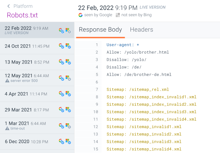Click the 'Sitemap: /sitemap_invalid1.xml' line
The width and height of the screenshot is (220, 153).
pyautogui.click(x=144, y=127)
